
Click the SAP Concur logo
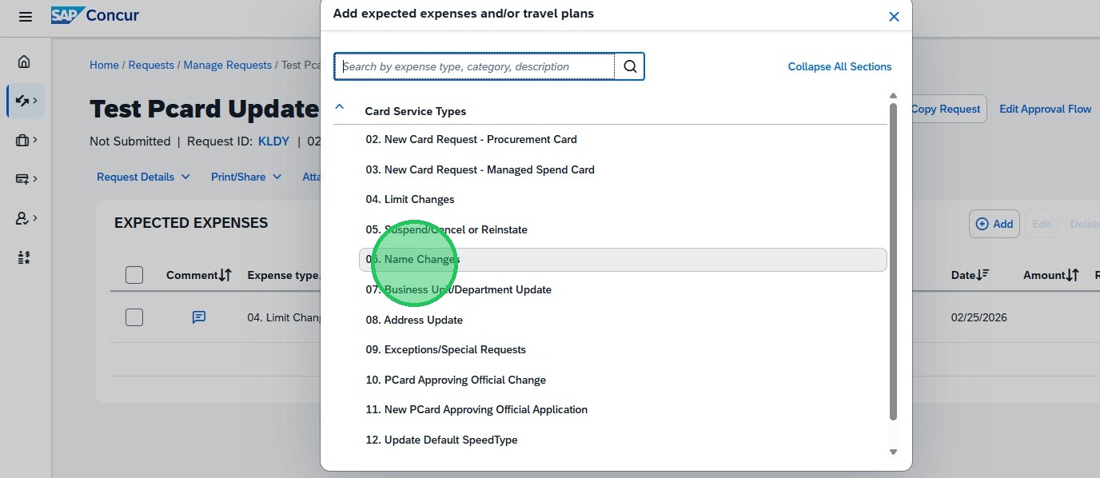pyautogui.click(x=95, y=16)
